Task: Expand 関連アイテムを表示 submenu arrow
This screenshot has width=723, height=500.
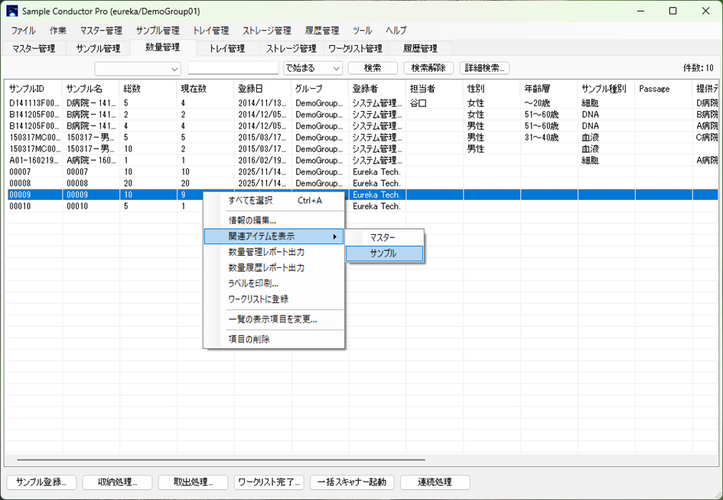Action: point(334,237)
